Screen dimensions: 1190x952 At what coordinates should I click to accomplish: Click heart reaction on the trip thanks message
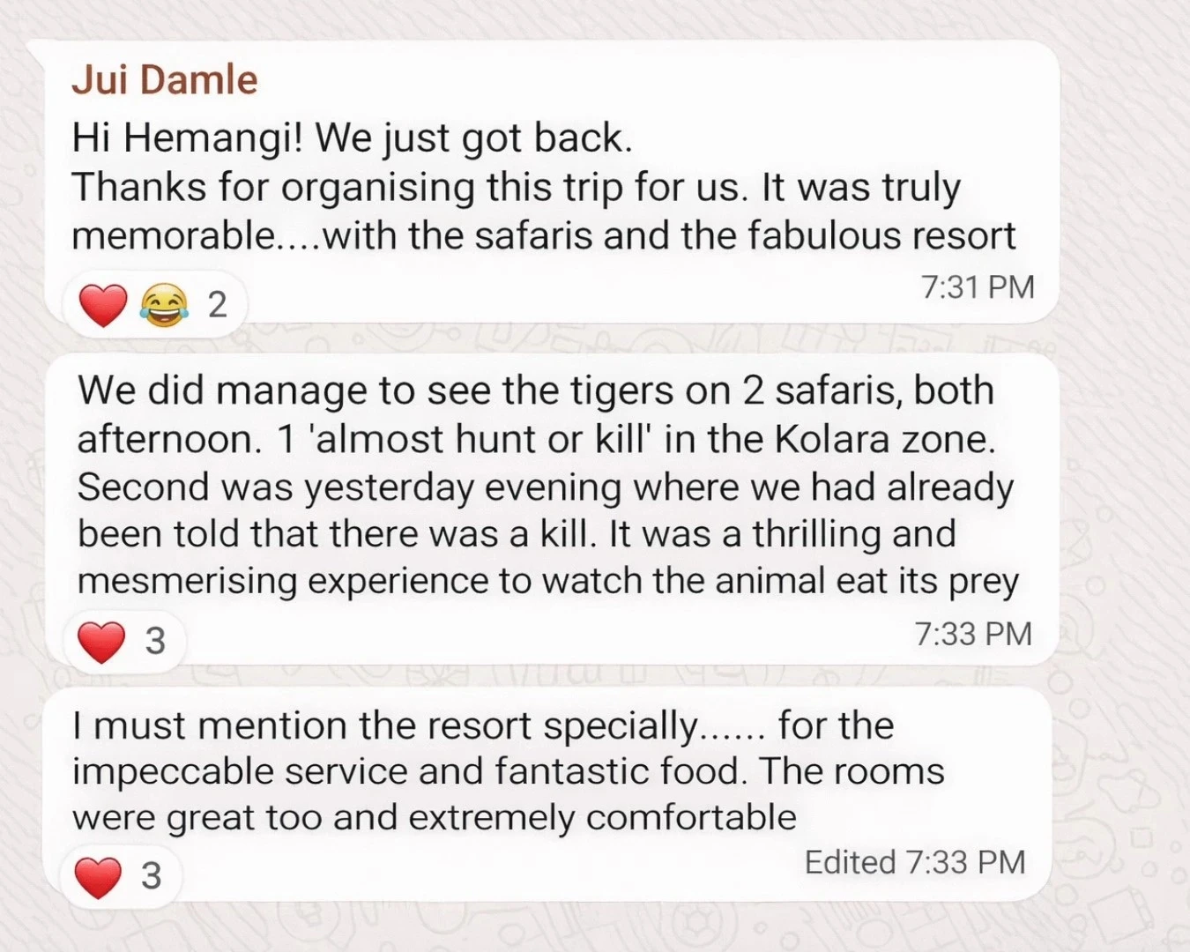pyautogui.click(x=102, y=305)
